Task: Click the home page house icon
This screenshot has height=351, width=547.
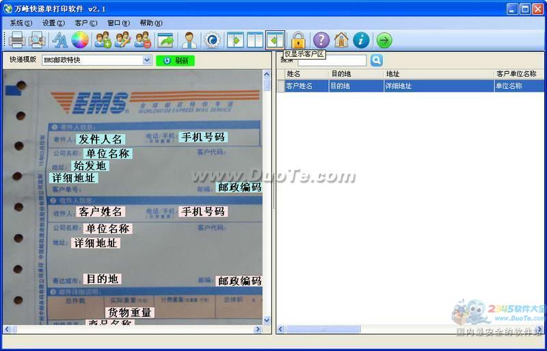Action: coord(341,40)
